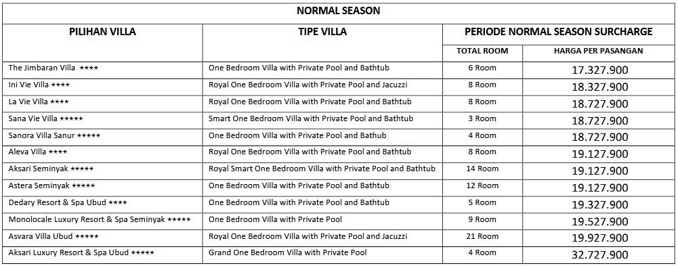Select the 32.727.900 price cell
The image size is (678, 266).
point(599,255)
